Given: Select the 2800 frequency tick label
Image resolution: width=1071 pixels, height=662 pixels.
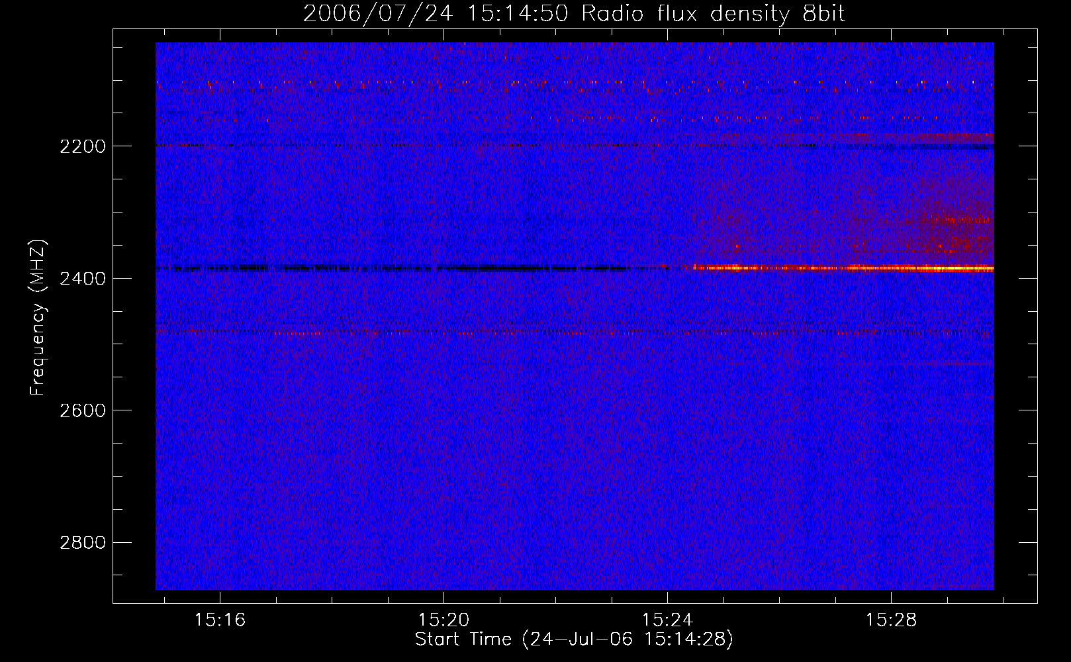Looking at the screenshot, I should coord(83,543).
